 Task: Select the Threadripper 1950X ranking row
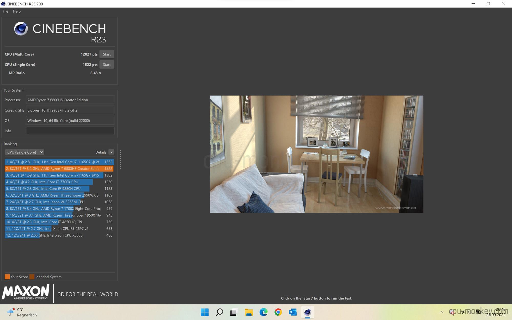click(x=59, y=215)
